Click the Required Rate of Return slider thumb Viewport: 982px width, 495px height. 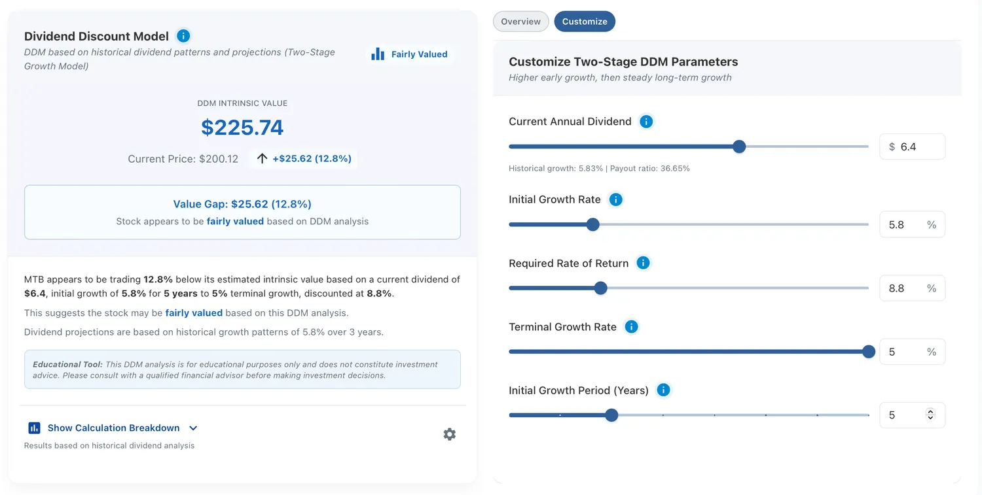600,288
